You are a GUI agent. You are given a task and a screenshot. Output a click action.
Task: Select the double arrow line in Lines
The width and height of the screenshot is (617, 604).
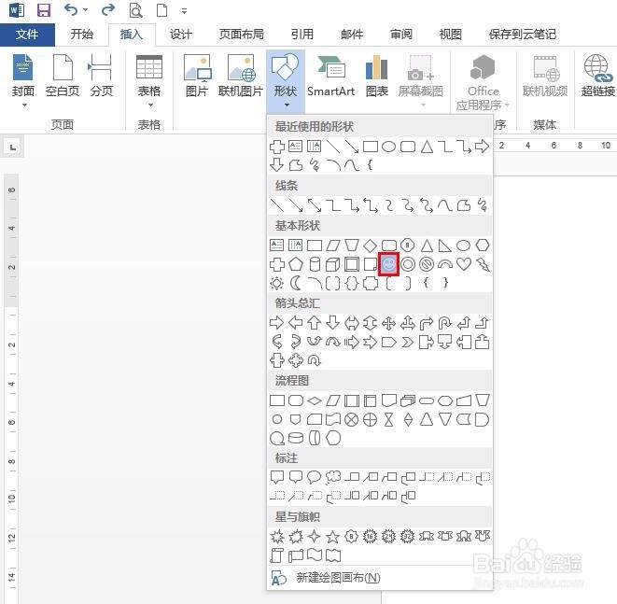315,205
